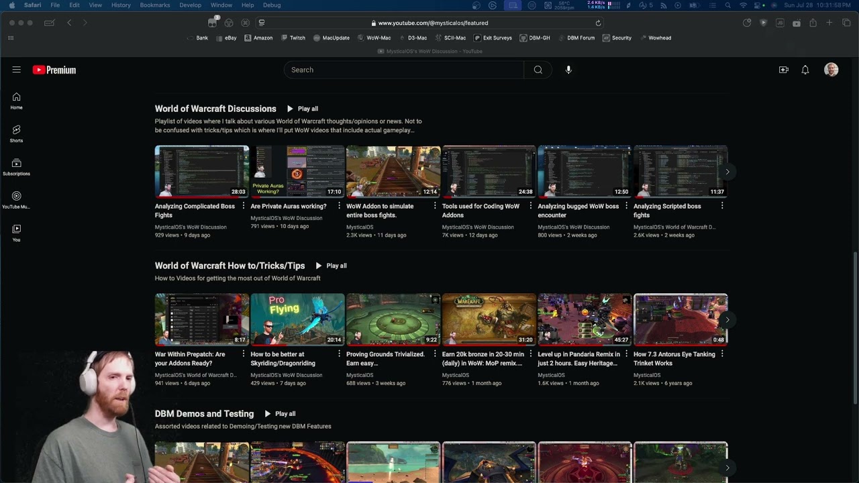The width and height of the screenshot is (859, 483).
Task: Open the Safari File menu
Action: click(x=55, y=5)
